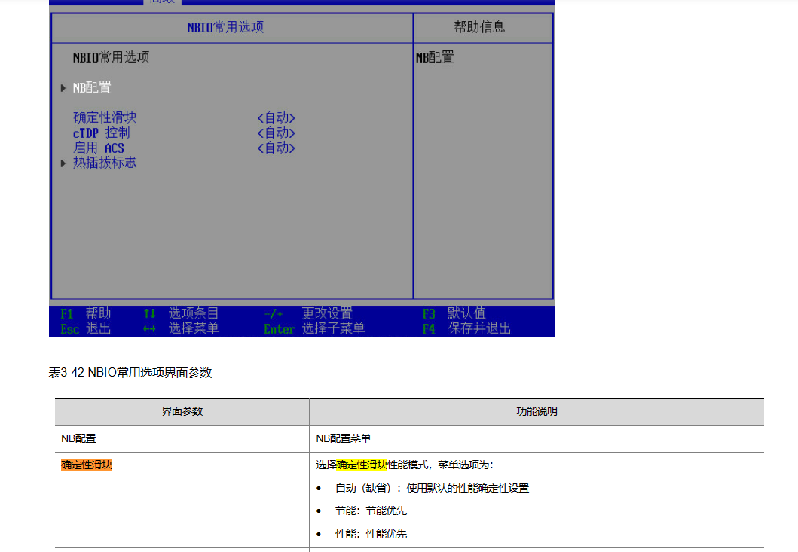Click the ↑↓ 选项条目 key hint
The width and height of the screenshot is (798, 552).
tap(181, 313)
